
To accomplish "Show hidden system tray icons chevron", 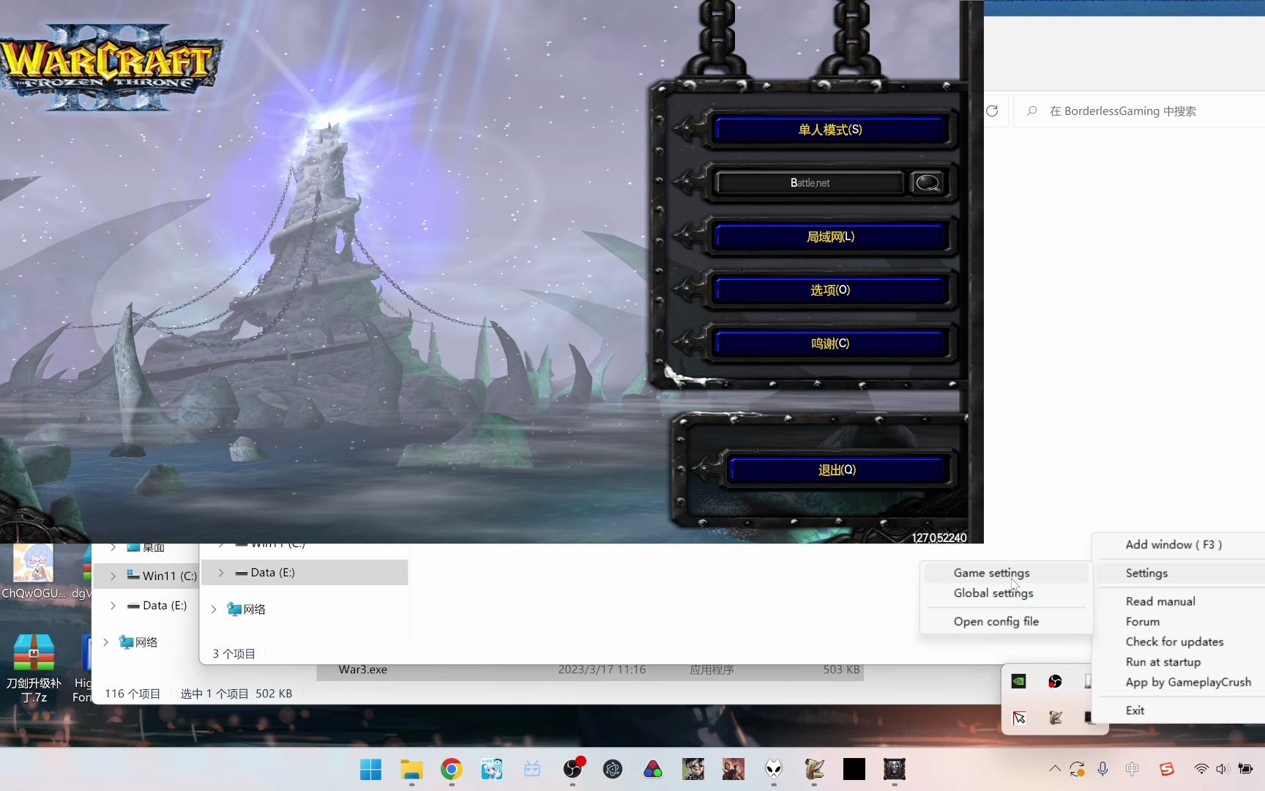I will click(1055, 769).
